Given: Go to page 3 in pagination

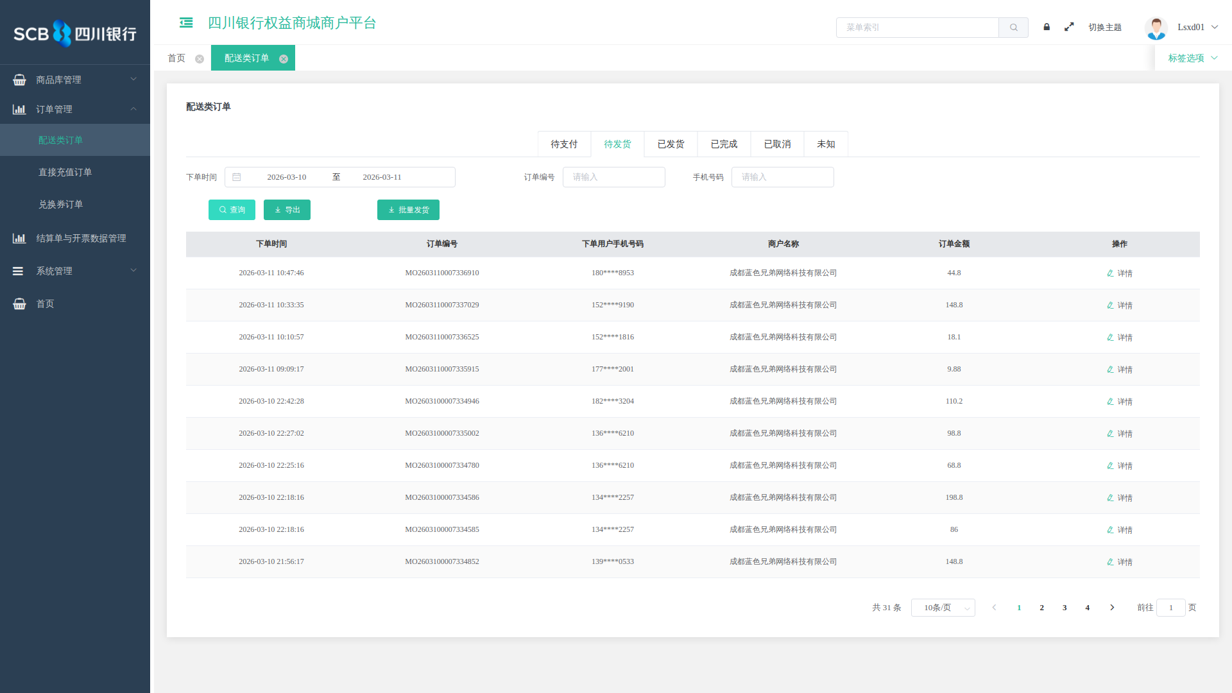Looking at the screenshot, I should coord(1065,608).
